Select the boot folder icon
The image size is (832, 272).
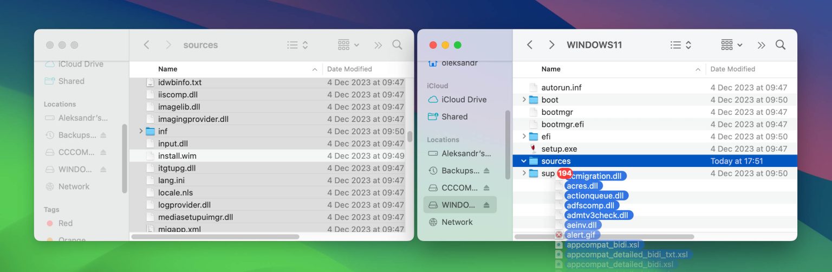pos(534,100)
